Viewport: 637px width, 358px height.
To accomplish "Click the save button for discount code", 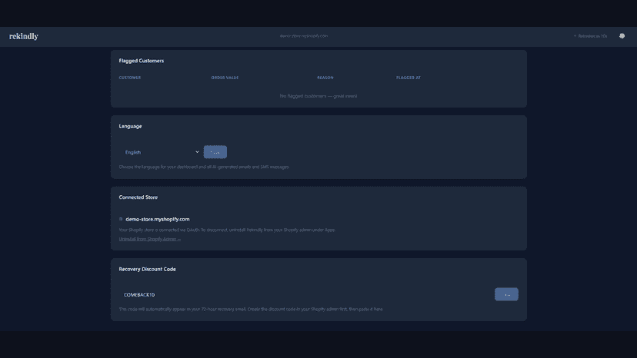I will (x=506, y=295).
